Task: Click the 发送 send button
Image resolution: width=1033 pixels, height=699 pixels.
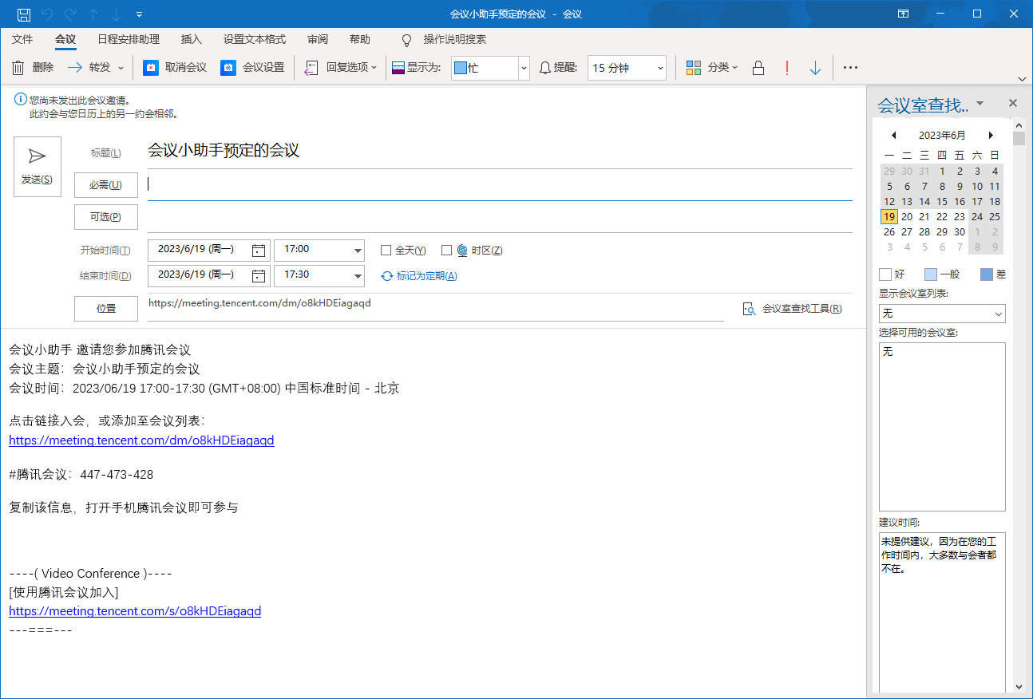Action: point(38,167)
